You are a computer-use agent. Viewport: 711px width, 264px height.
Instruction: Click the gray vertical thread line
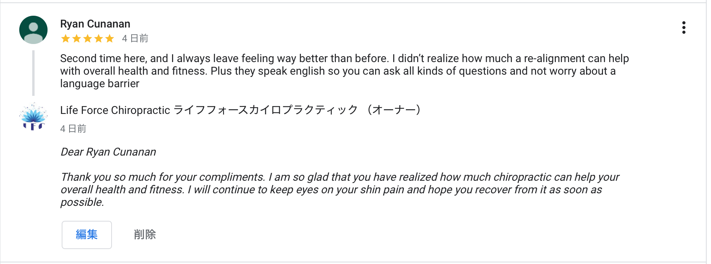(x=33, y=73)
